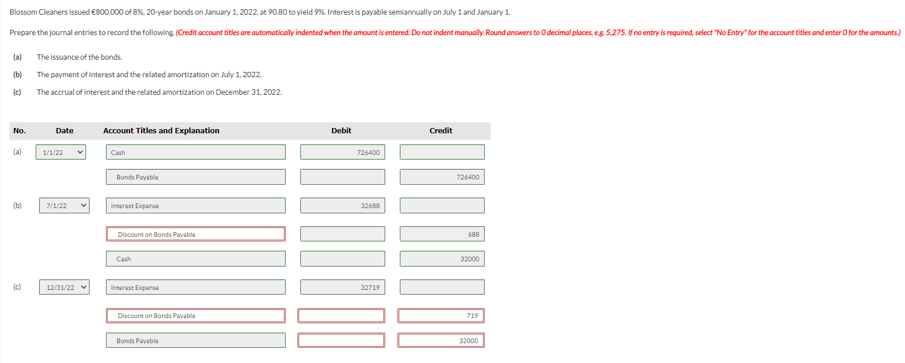This screenshot has width=905, height=363.
Task: Select the red rounding instruction text
Action: click(x=538, y=32)
